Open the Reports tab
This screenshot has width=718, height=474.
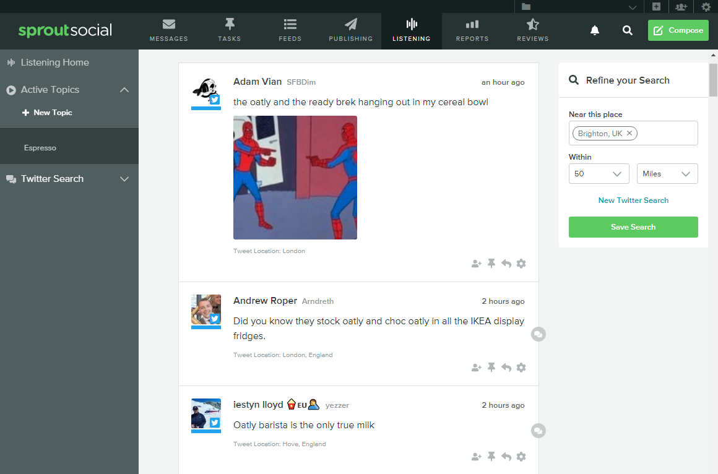click(472, 31)
